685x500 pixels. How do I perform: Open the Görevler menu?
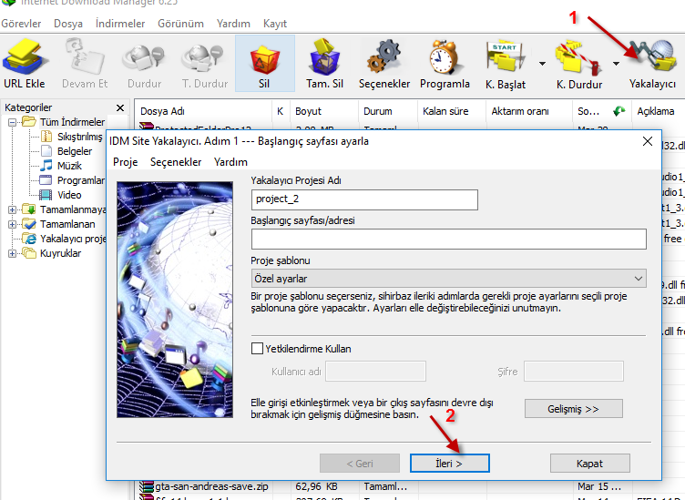tap(21, 24)
